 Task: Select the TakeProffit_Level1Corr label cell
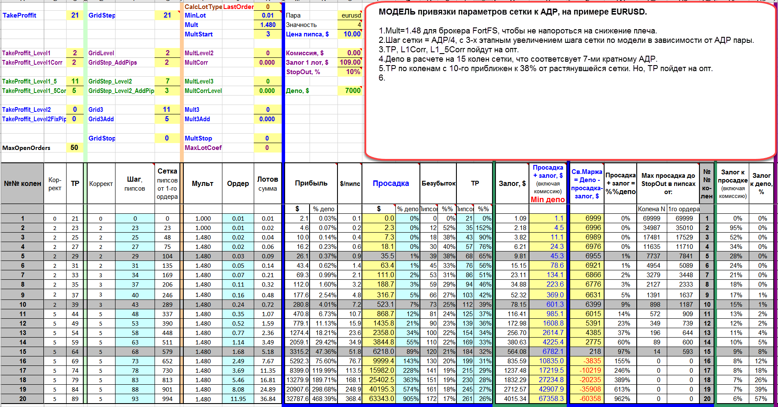pos(33,63)
